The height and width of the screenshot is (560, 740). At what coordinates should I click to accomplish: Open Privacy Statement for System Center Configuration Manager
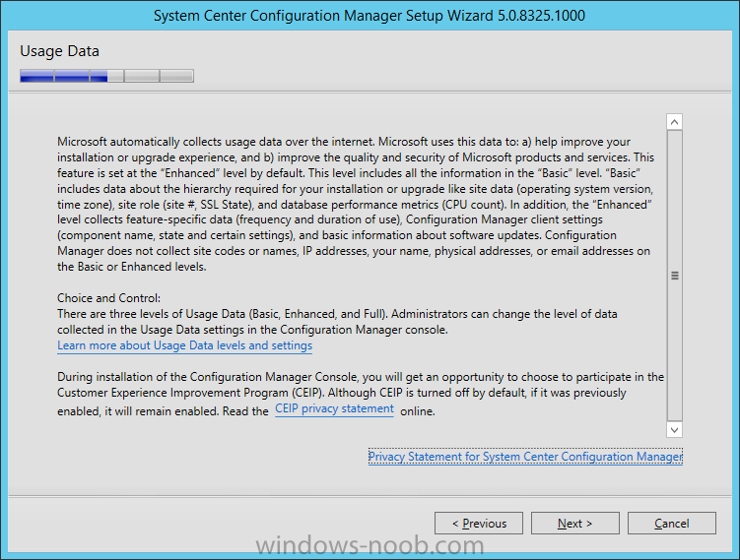click(x=525, y=457)
